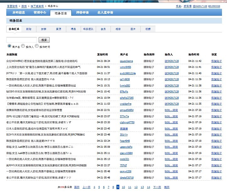227x192 pixels.
Task: Open username link wmcl6456
Action: pos(125,67)
